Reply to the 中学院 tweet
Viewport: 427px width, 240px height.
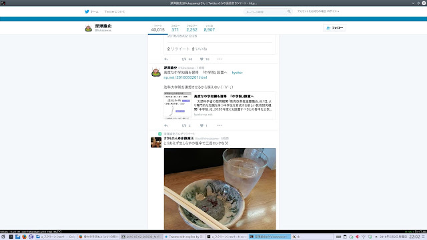click(x=166, y=125)
